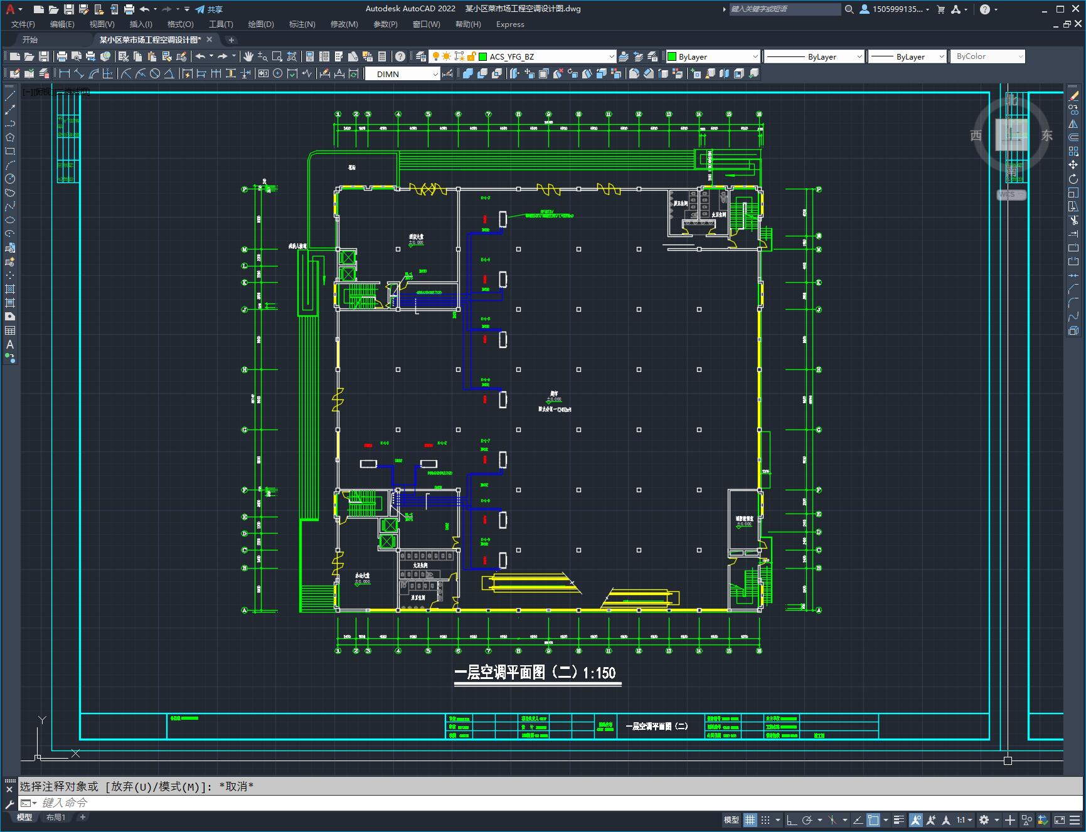Open the 绘图(D) menu
The height and width of the screenshot is (832, 1086).
[261, 24]
